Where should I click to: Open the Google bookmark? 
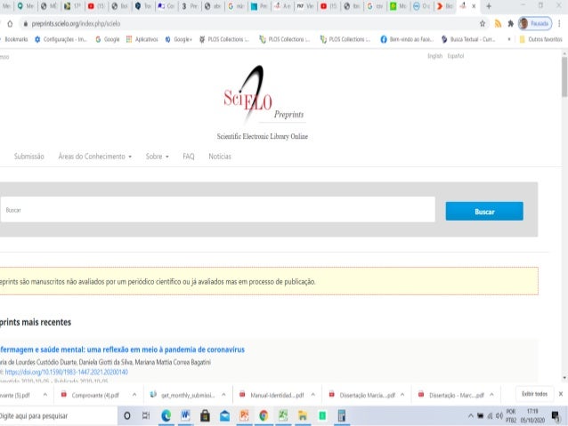click(108, 39)
